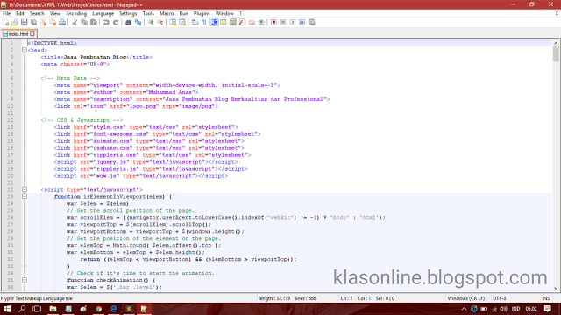Create a new file with the New icon
Image resolution: width=561 pixels, height=315 pixels.
click(6, 22)
